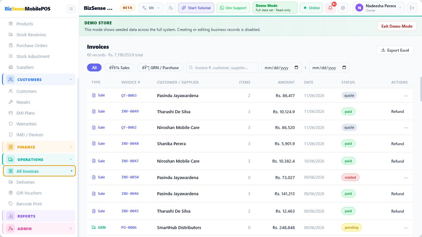This screenshot has width=422, height=237.
Task: Click the Demo Mode indicator
Action: 275,8
